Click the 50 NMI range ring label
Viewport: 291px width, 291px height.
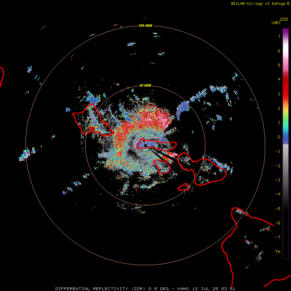[x=145, y=85]
